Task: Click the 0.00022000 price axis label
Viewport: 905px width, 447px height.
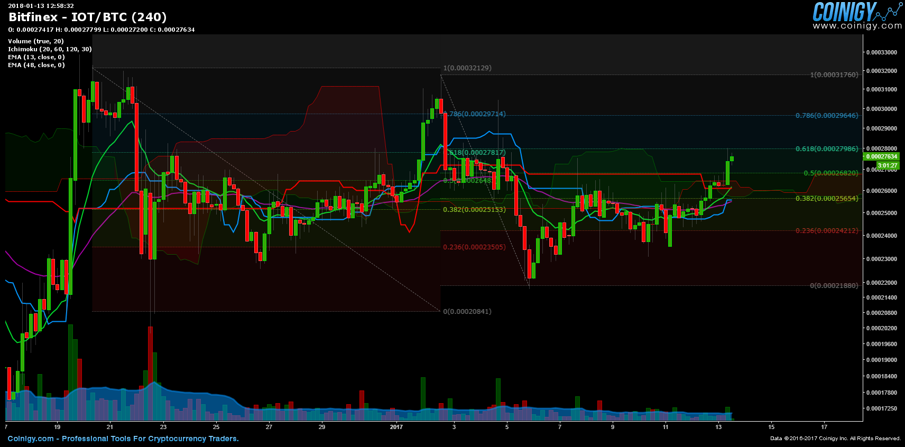Action: pos(882,283)
